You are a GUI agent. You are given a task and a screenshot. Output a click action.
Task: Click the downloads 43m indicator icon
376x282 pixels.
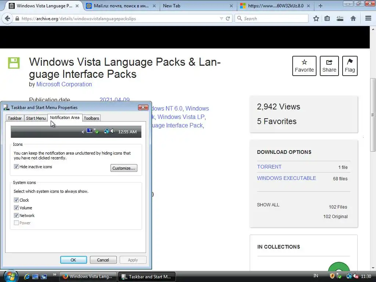[340, 18]
